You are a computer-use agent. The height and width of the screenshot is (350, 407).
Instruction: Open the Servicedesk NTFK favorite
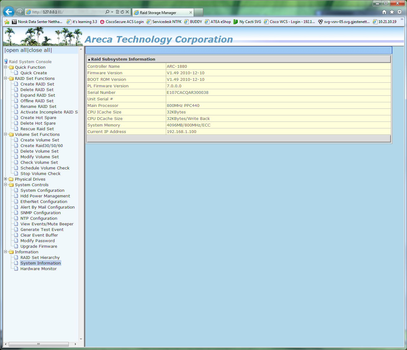point(164,22)
